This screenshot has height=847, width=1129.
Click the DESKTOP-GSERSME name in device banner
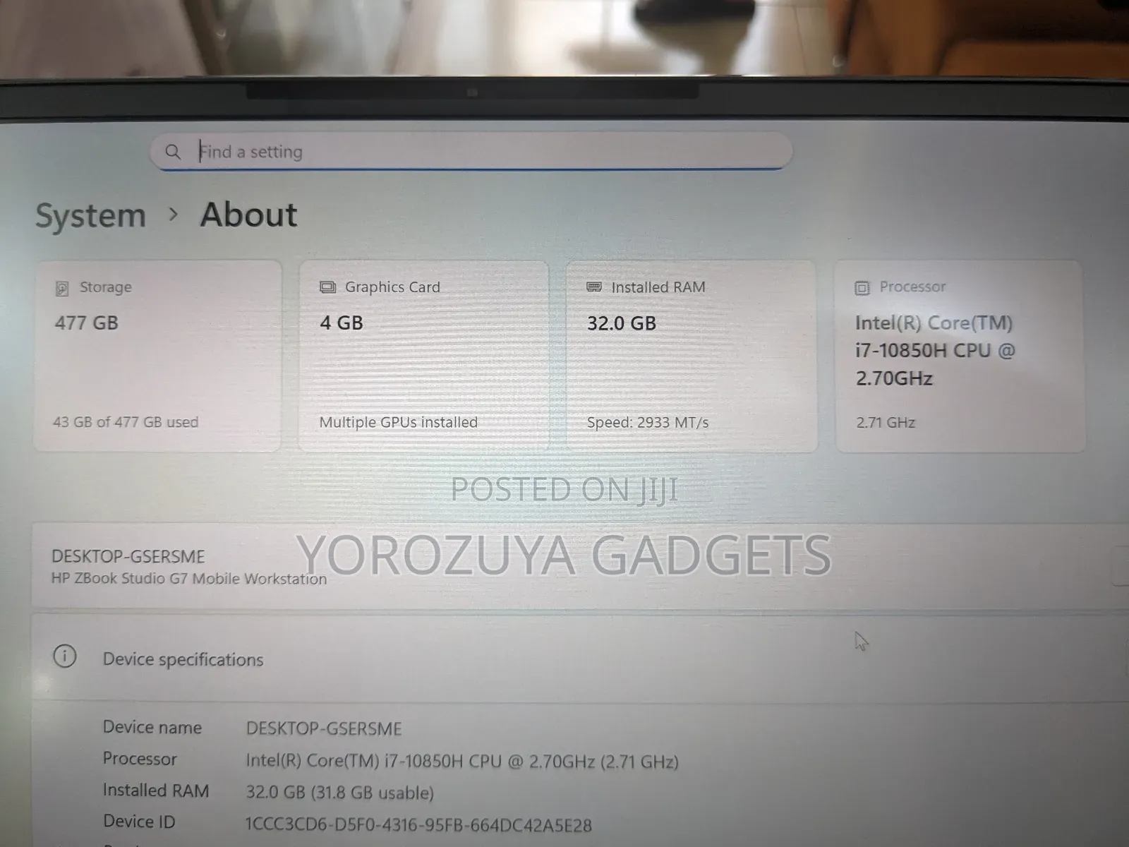(128, 556)
